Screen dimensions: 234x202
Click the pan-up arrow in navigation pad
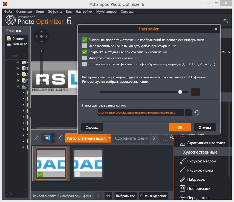pos(41,32)
